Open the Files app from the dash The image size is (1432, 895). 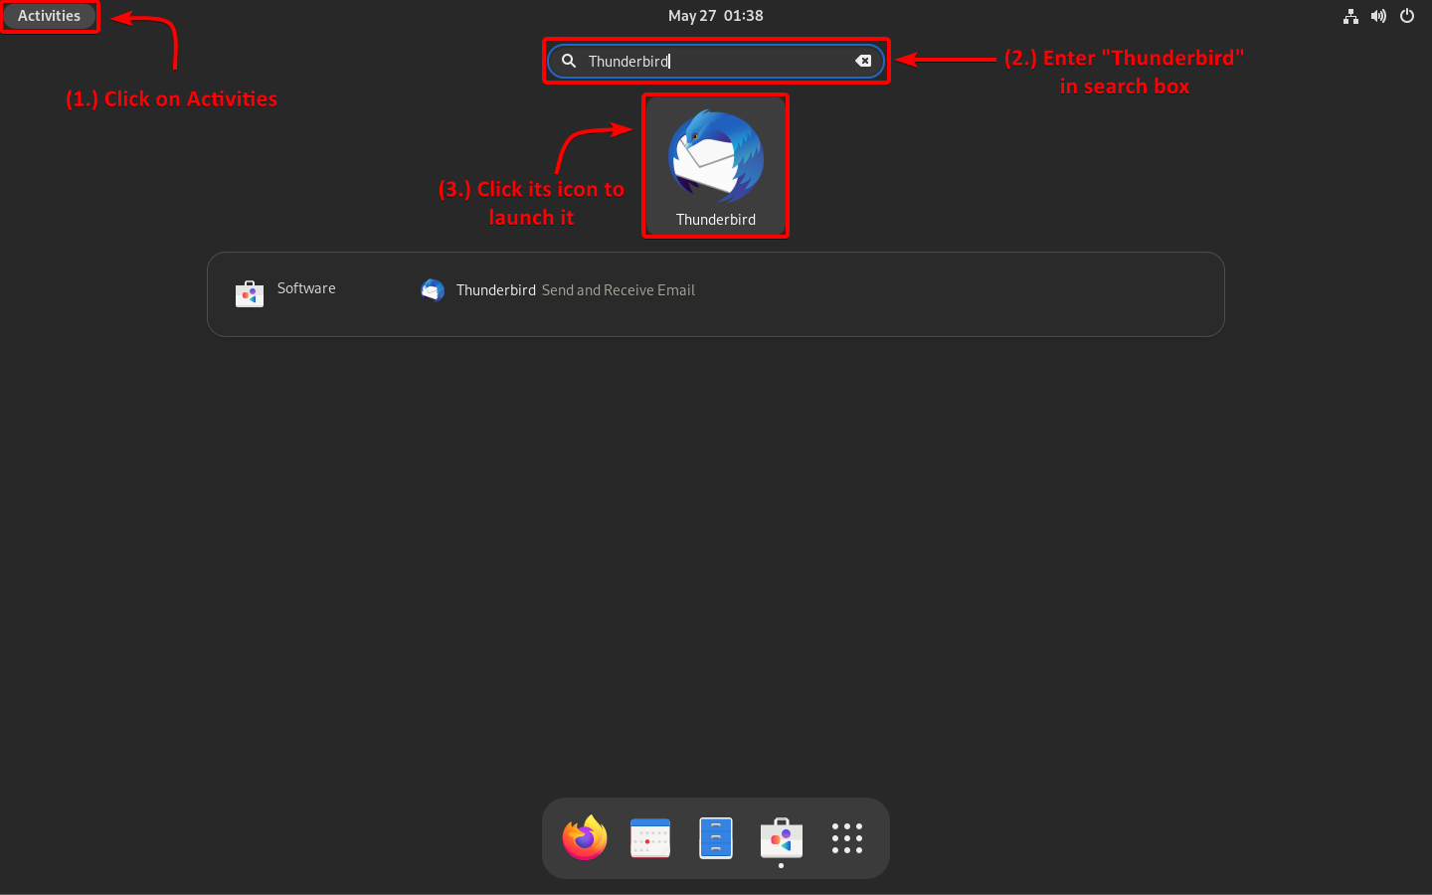[x=715, y=838]
